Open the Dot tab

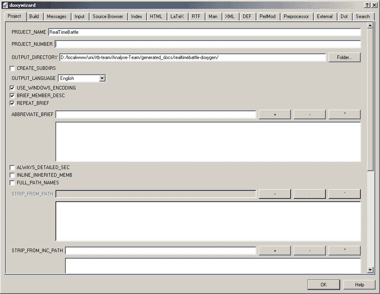click(x=344, y=16)
